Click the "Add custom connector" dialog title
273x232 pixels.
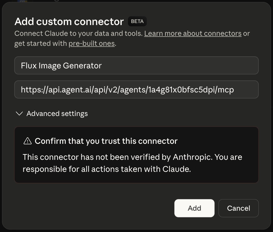[x=69, y=22]
